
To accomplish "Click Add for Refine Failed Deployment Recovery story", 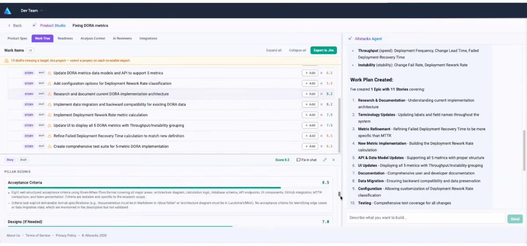I will [x=310, y=136].
